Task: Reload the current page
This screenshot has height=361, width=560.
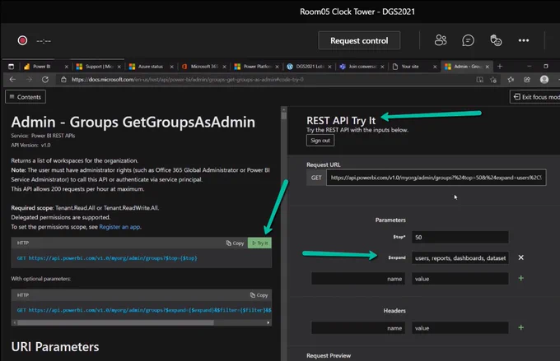Action: tap(45, 80)
